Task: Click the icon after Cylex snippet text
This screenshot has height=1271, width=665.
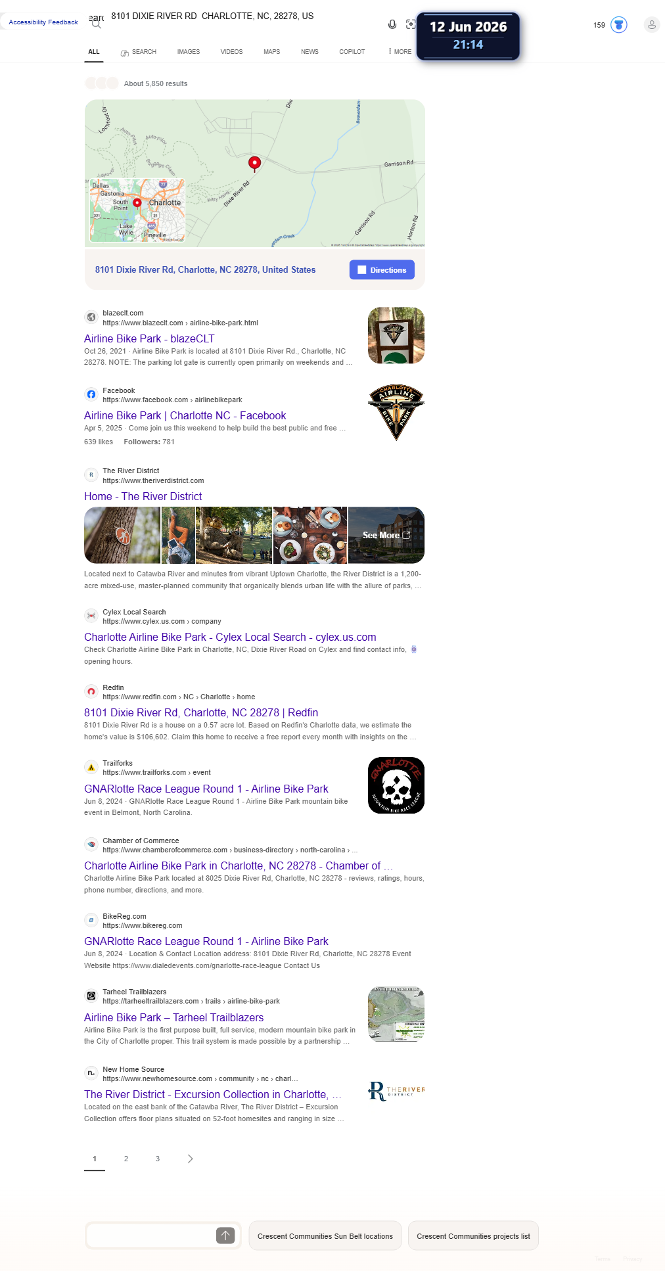Action: coord(414,649)
